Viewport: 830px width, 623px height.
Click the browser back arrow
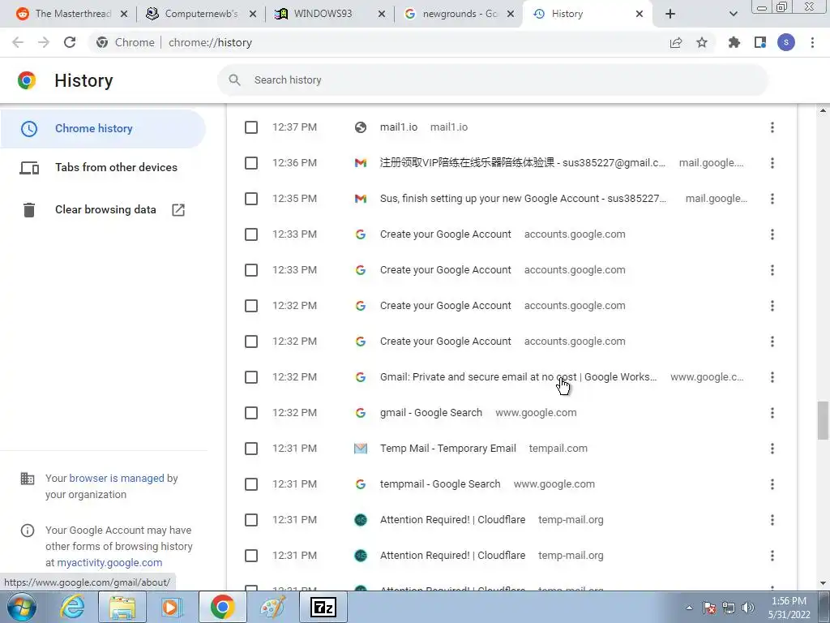[x=18, y=42]
